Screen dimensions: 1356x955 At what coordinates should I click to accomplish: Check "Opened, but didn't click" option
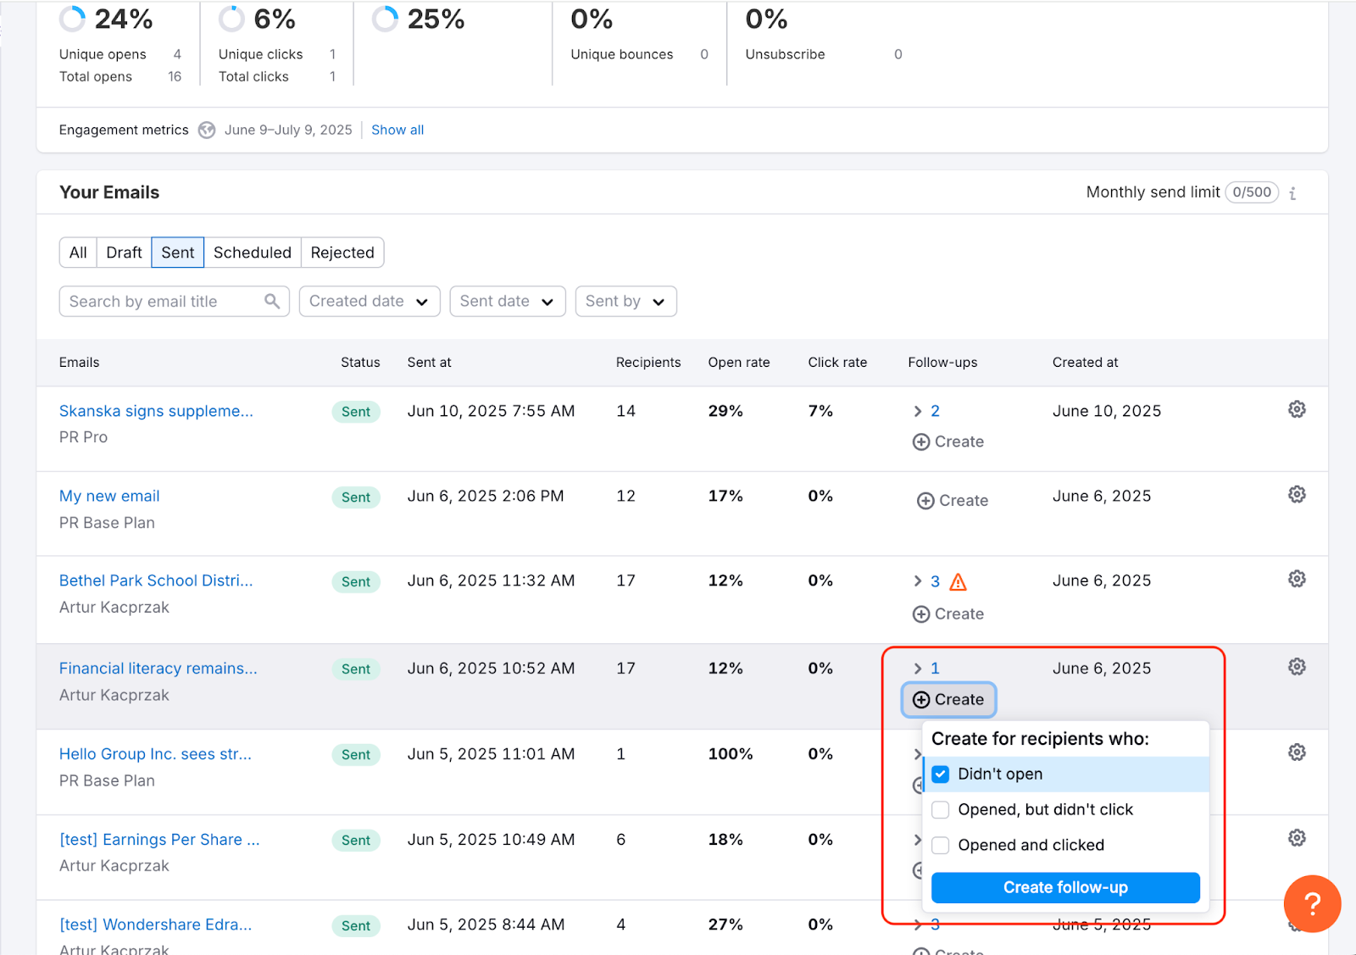coord(941,810)
